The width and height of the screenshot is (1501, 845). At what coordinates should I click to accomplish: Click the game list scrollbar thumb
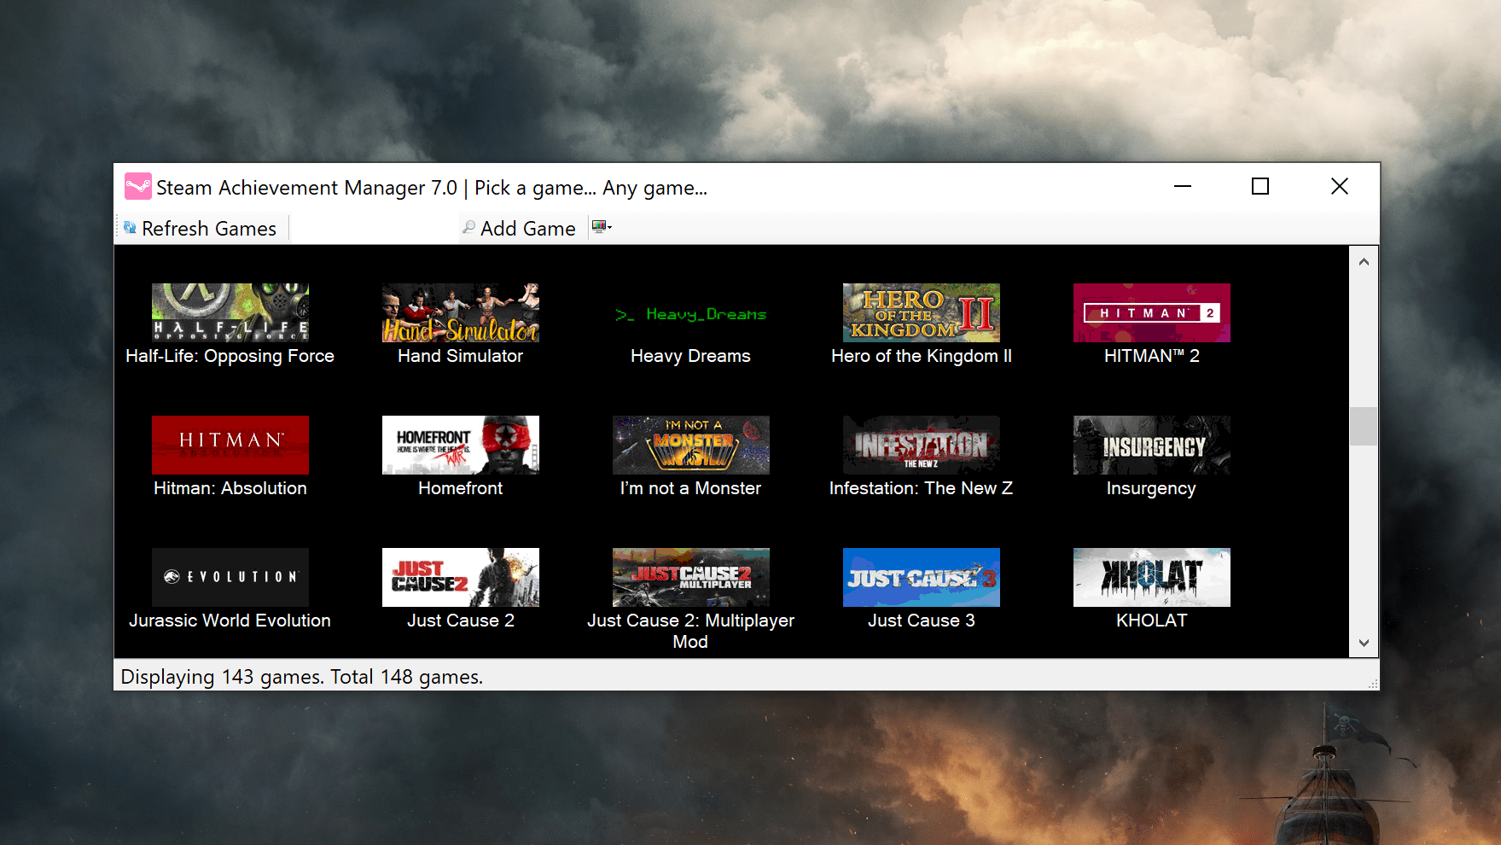tap(1364, 426)
